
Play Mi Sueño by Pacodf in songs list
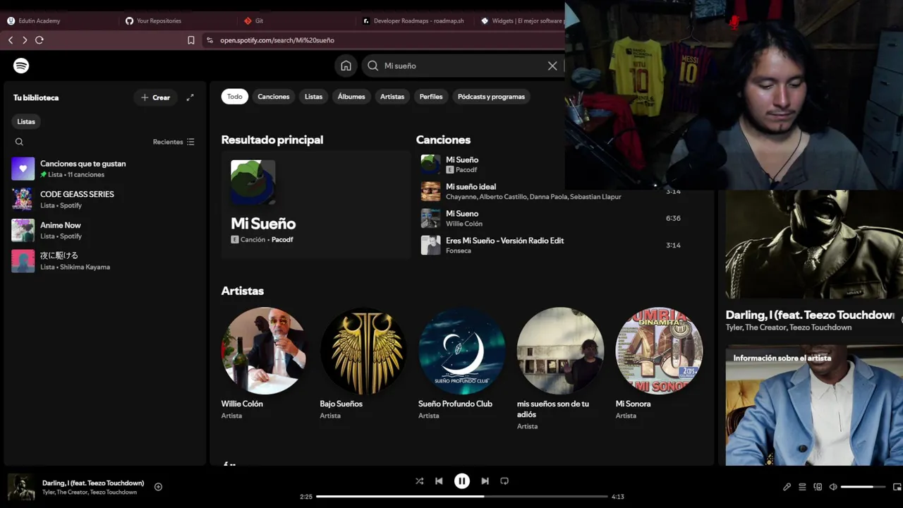click(x=490, y=164)
